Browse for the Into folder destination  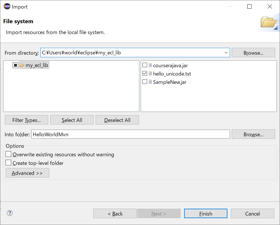(253, 134)
